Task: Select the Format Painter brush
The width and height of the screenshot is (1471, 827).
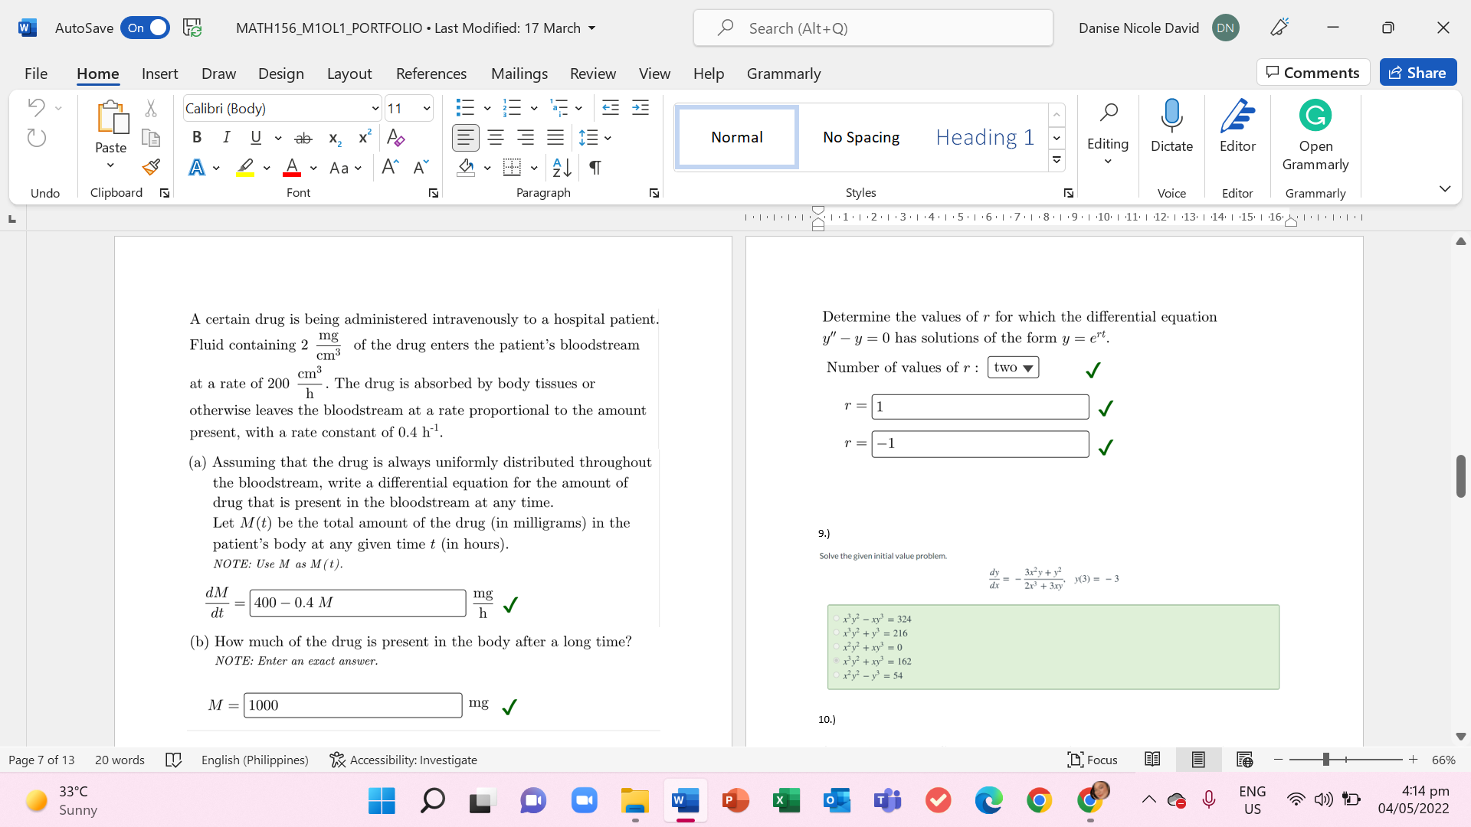Action: point(151,167)
